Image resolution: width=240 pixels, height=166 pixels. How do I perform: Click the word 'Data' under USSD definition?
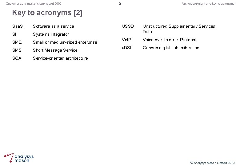pos(147,32)
